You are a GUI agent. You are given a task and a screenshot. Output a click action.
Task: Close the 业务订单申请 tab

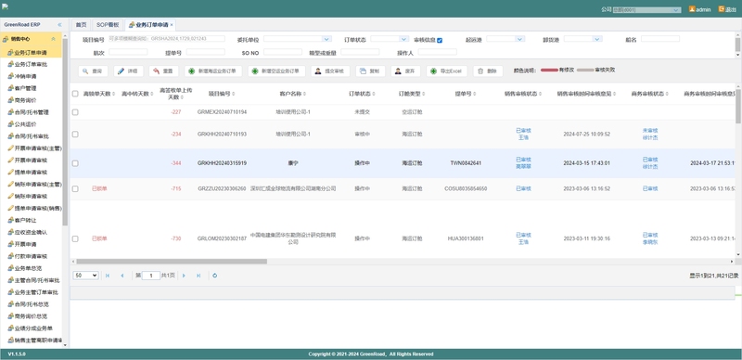172,25
